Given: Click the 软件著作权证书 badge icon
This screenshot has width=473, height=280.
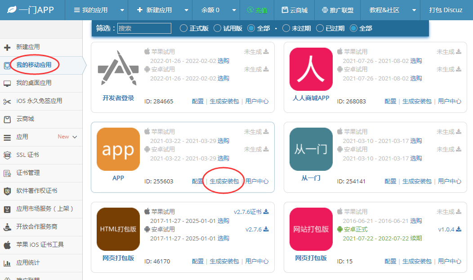Looking at the screenshot, I should [x=7, y=191].
